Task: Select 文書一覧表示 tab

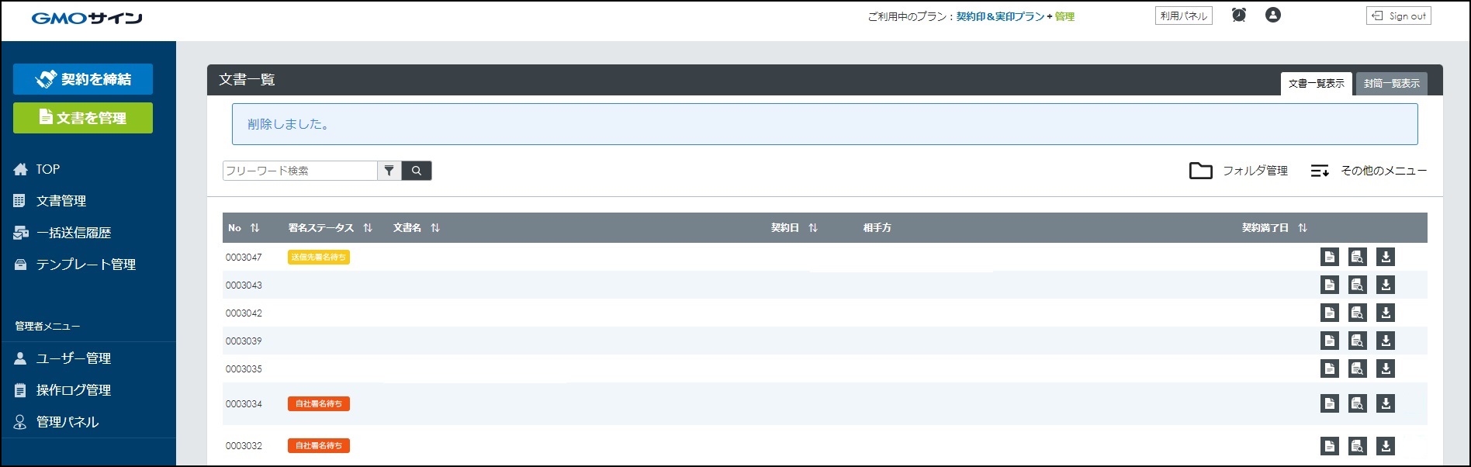Action: pos(1316,84)
